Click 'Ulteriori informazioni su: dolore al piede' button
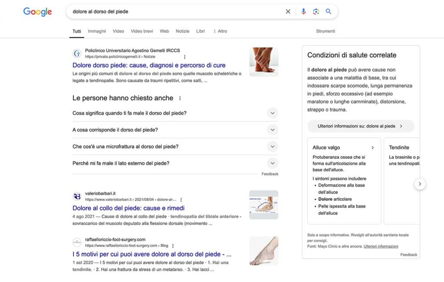 pos(360,126)
